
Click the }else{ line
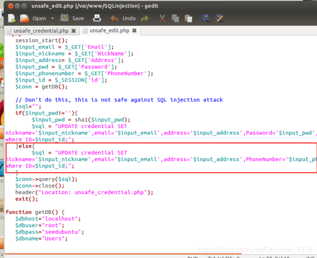click(x=25, y=146)
